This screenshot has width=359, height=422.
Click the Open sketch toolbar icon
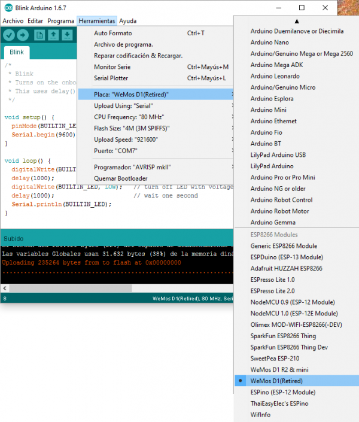click(53, 35)
